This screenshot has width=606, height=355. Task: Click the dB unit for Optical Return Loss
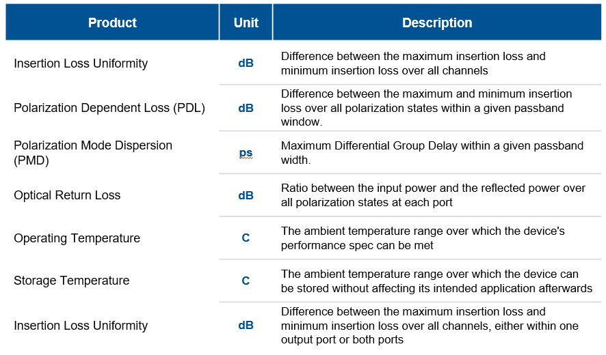[246, 196]
